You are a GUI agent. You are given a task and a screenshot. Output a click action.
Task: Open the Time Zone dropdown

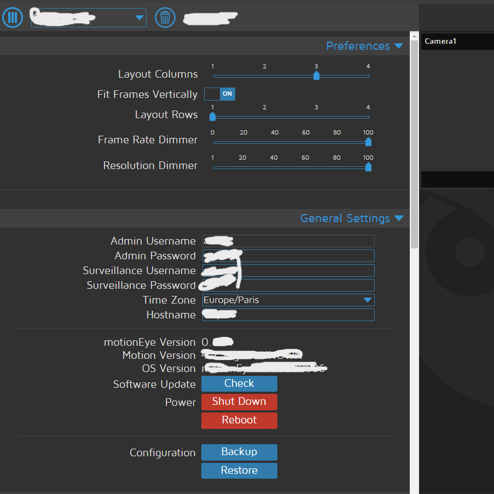pos(288,300)
